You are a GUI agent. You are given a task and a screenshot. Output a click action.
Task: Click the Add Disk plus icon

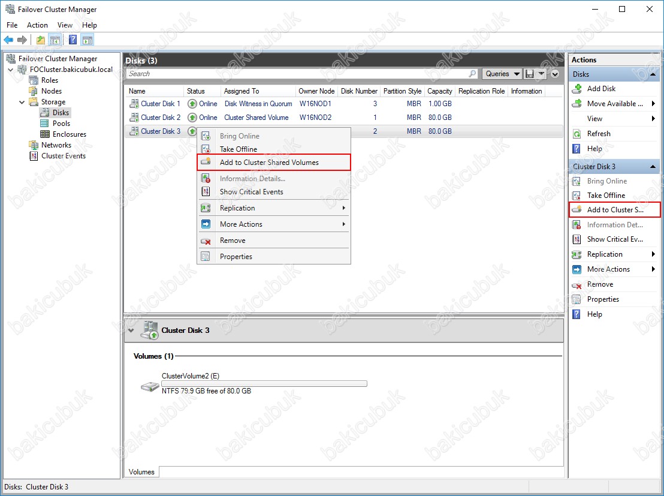click(577, 89)
